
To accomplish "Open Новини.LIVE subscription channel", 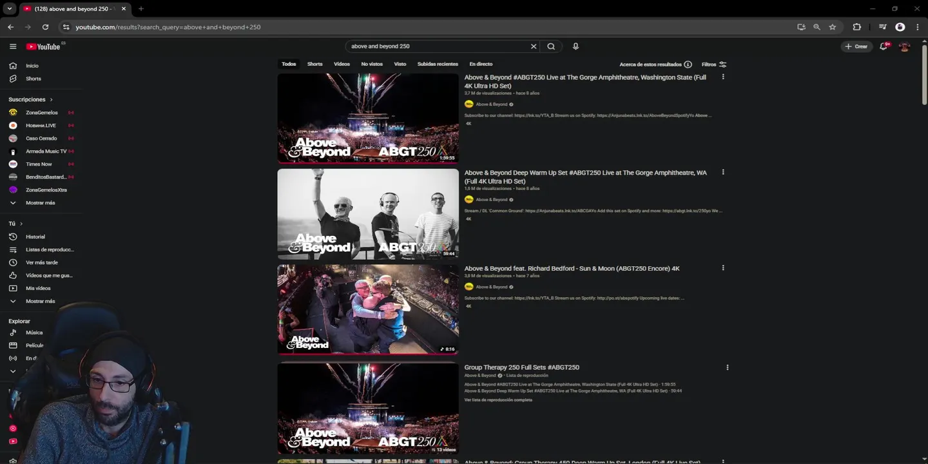I will point(41,126).
